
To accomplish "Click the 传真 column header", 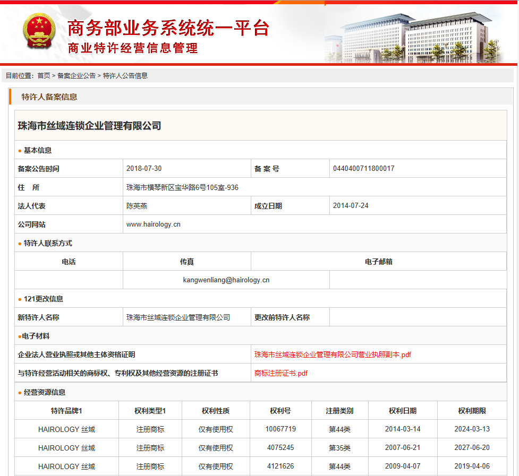I will click(187, 262).
